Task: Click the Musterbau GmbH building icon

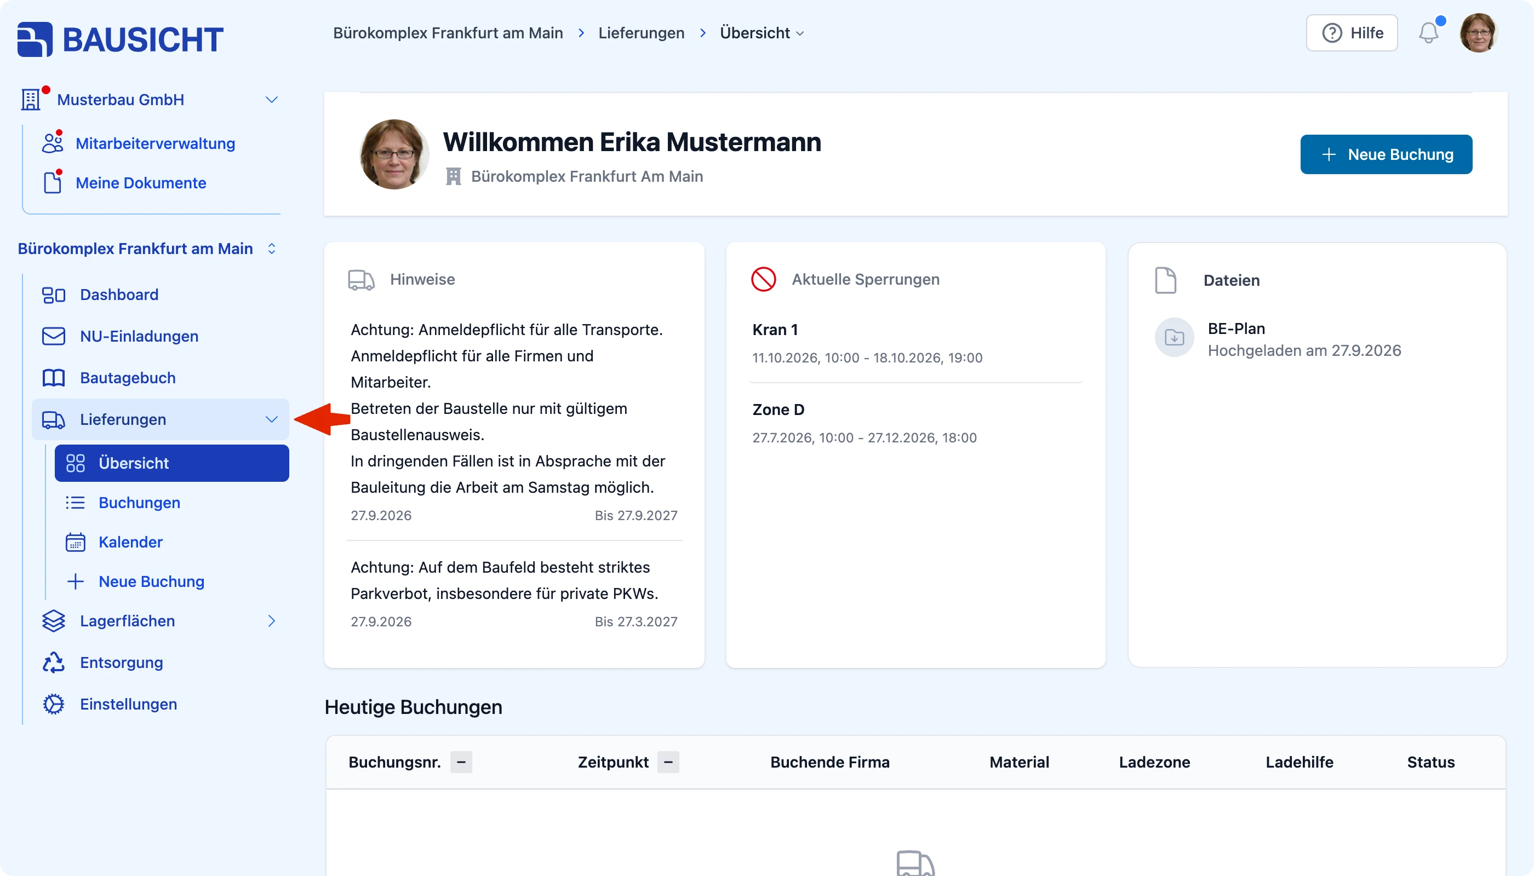Action: point(31,99)
